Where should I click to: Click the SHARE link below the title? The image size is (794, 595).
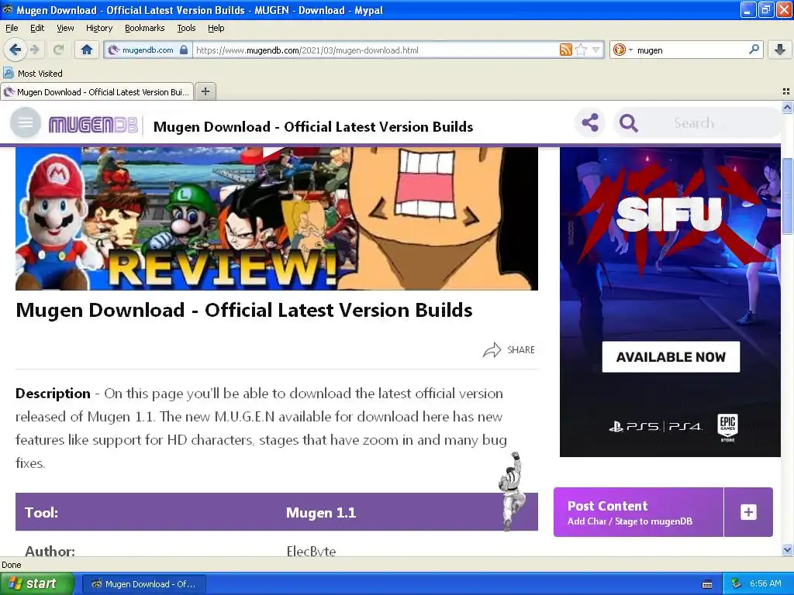[x=509, y=349]
